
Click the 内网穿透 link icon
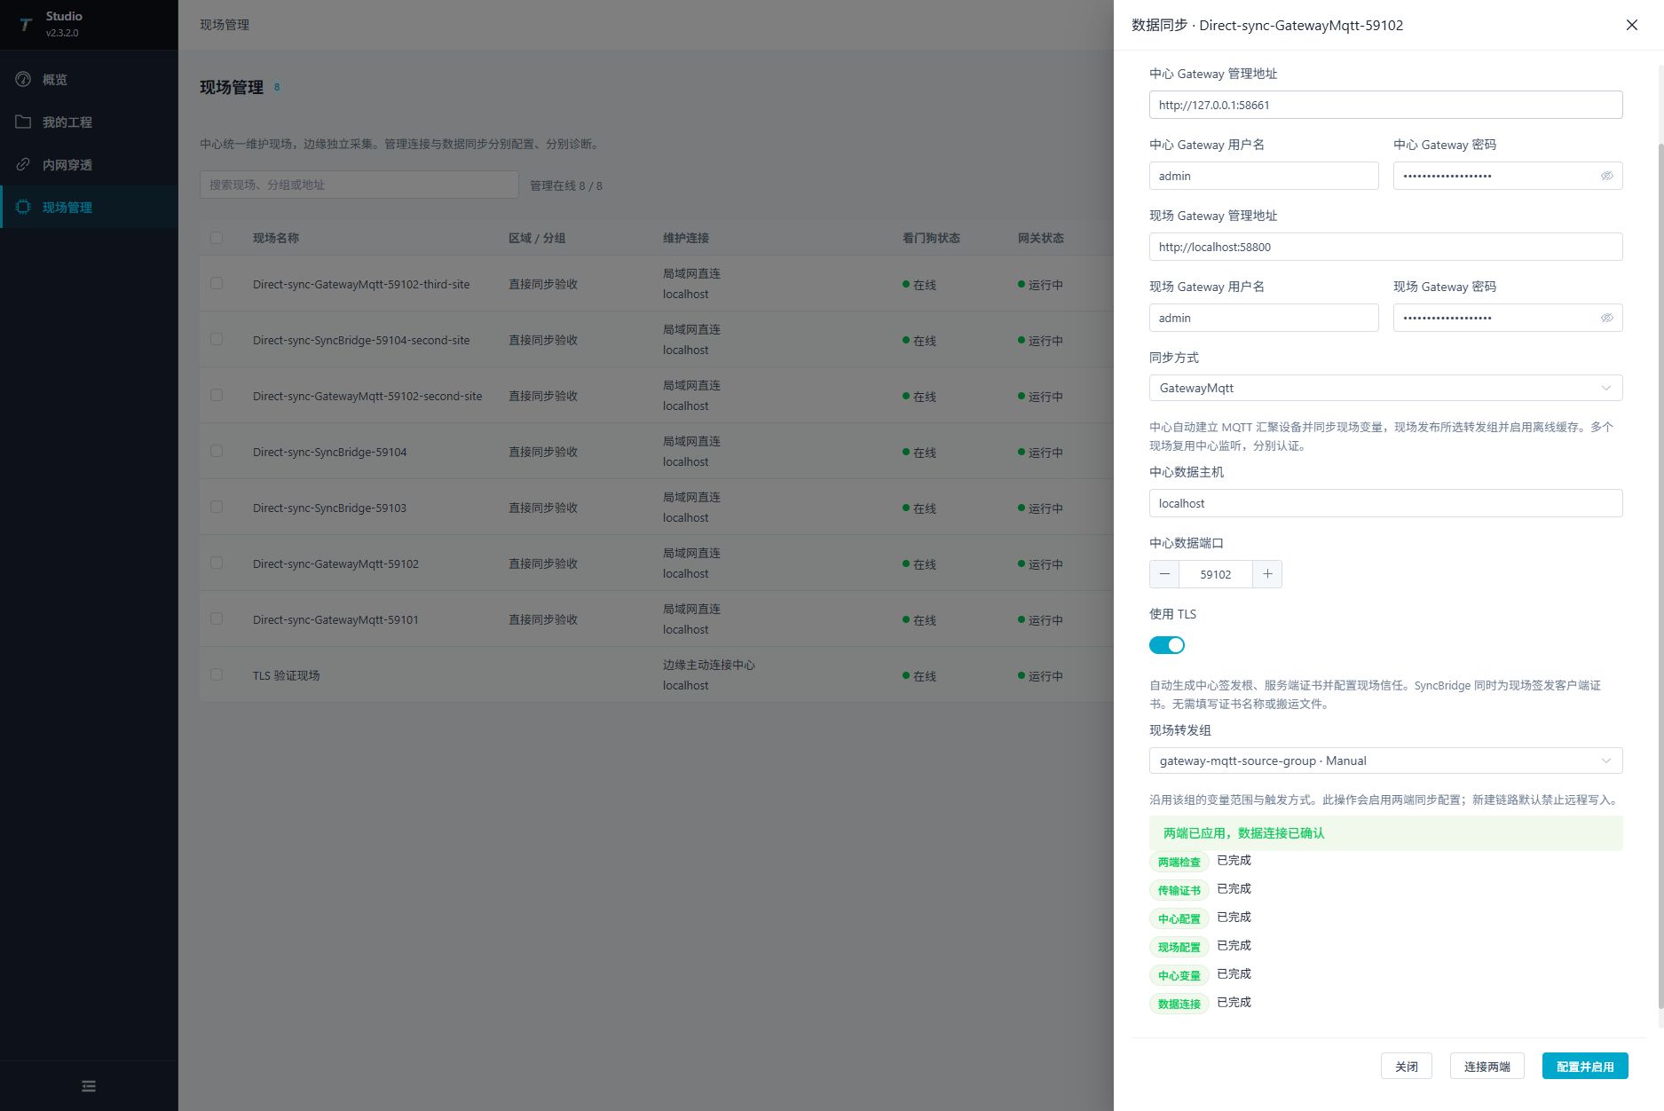23,164
